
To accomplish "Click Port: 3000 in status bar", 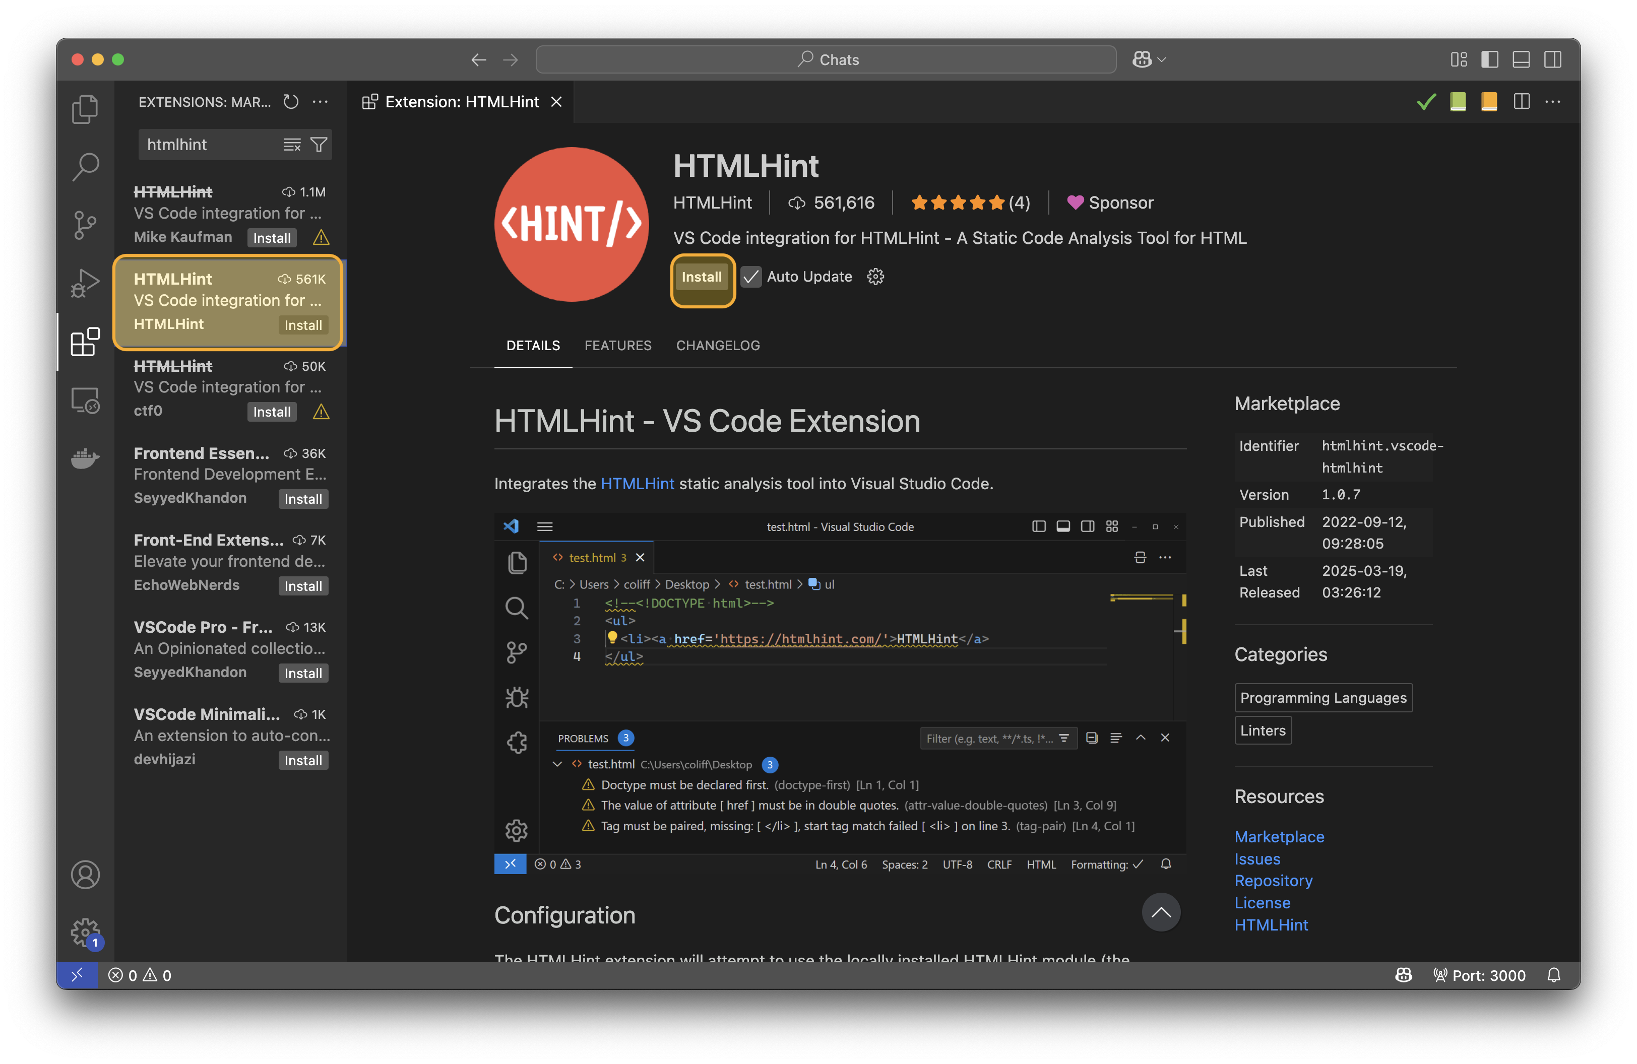I will click(x=1479, y=975).
